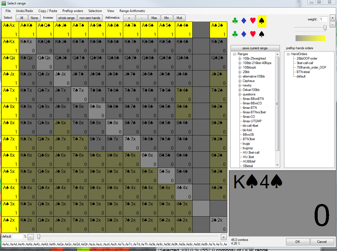Click the K♠Q♠ hand cell

click(x=45, y=46)
